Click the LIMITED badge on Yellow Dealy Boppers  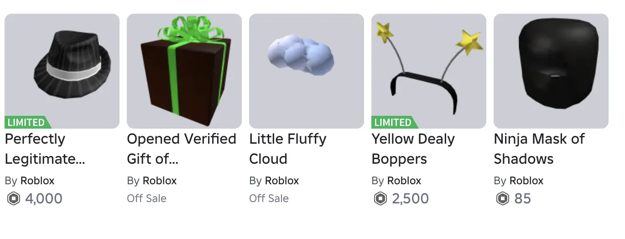coord(394,122)
